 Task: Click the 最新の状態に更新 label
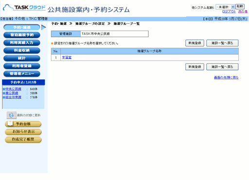29,115
